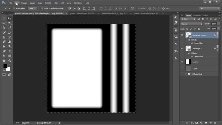Viewport: 222px width, 125px height.
Task: Click the zoom percentage field
Action: 18,123
